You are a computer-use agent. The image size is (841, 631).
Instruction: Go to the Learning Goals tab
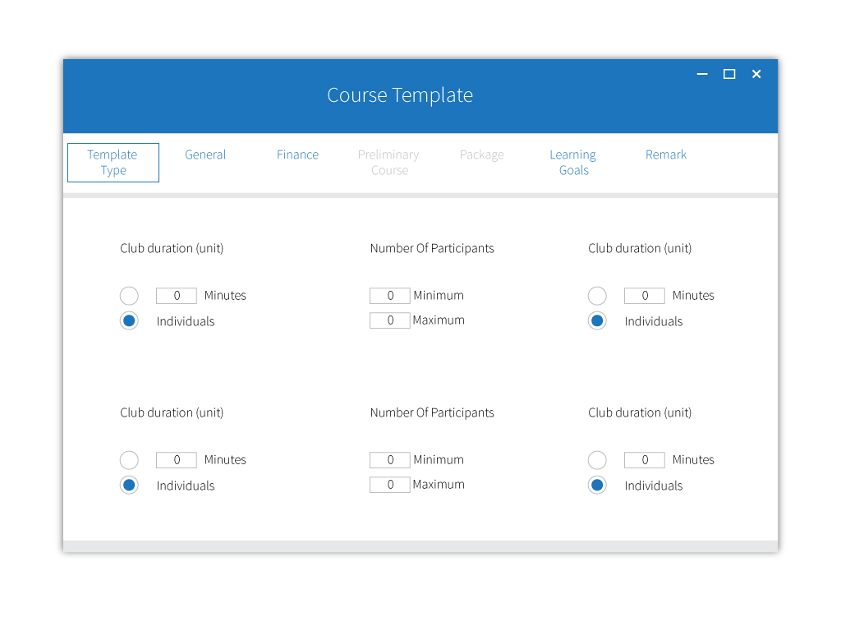[573, 162]
